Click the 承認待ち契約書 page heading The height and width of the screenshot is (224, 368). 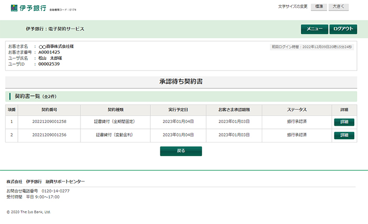(x=181, y=82)
